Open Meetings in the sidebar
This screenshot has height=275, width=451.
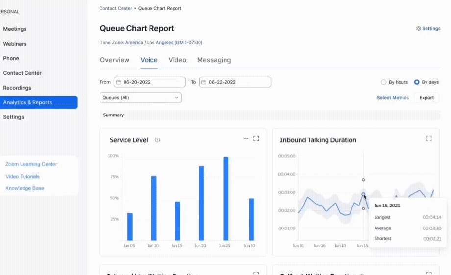point(15,29)
